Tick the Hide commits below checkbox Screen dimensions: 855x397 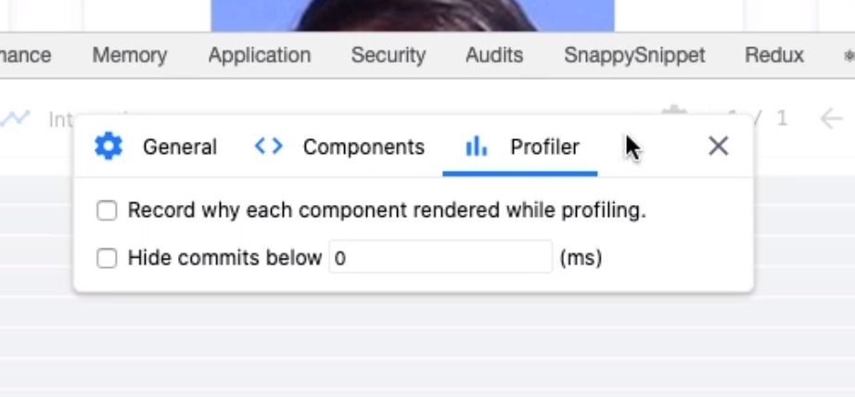pos(107,258)
